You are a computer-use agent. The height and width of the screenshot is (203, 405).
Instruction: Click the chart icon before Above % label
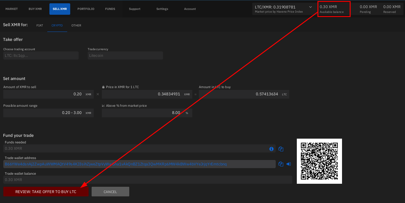(x=103, y=106)
